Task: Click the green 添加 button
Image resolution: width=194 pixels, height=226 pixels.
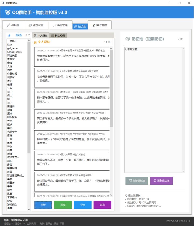Action: coord(63,205)
